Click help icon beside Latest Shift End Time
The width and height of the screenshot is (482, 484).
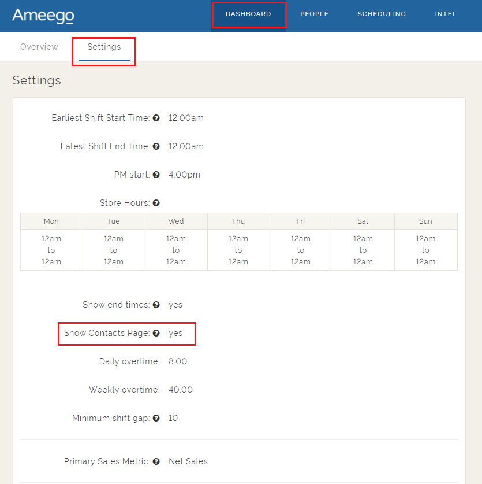(x=156, y=146)
